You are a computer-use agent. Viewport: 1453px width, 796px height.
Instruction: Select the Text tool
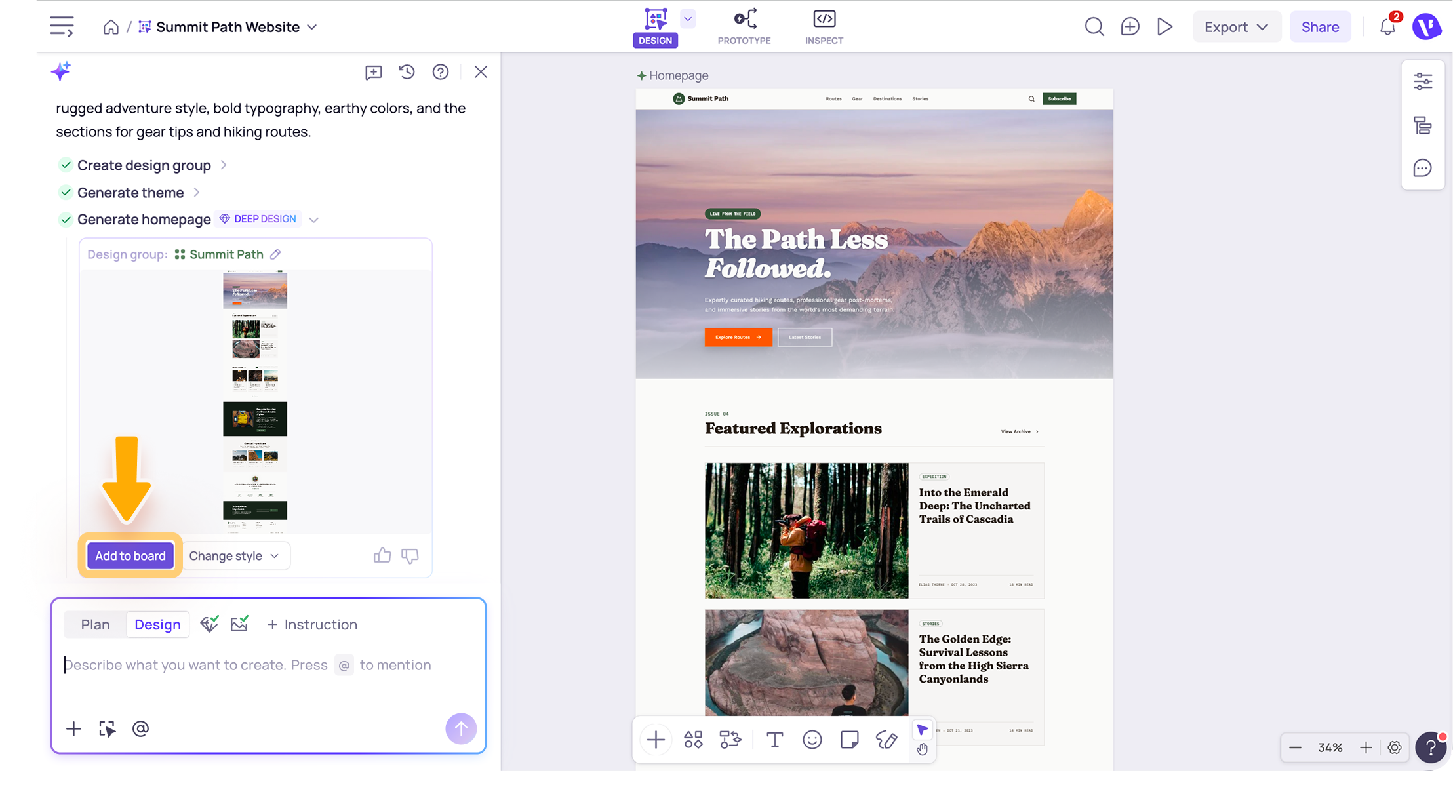[x=774, y=740]
